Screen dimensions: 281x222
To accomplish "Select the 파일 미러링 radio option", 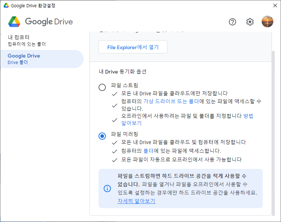I will click(102, 136).
